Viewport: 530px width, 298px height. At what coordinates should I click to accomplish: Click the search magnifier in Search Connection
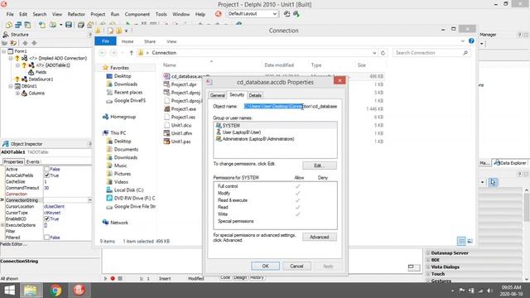465,53
